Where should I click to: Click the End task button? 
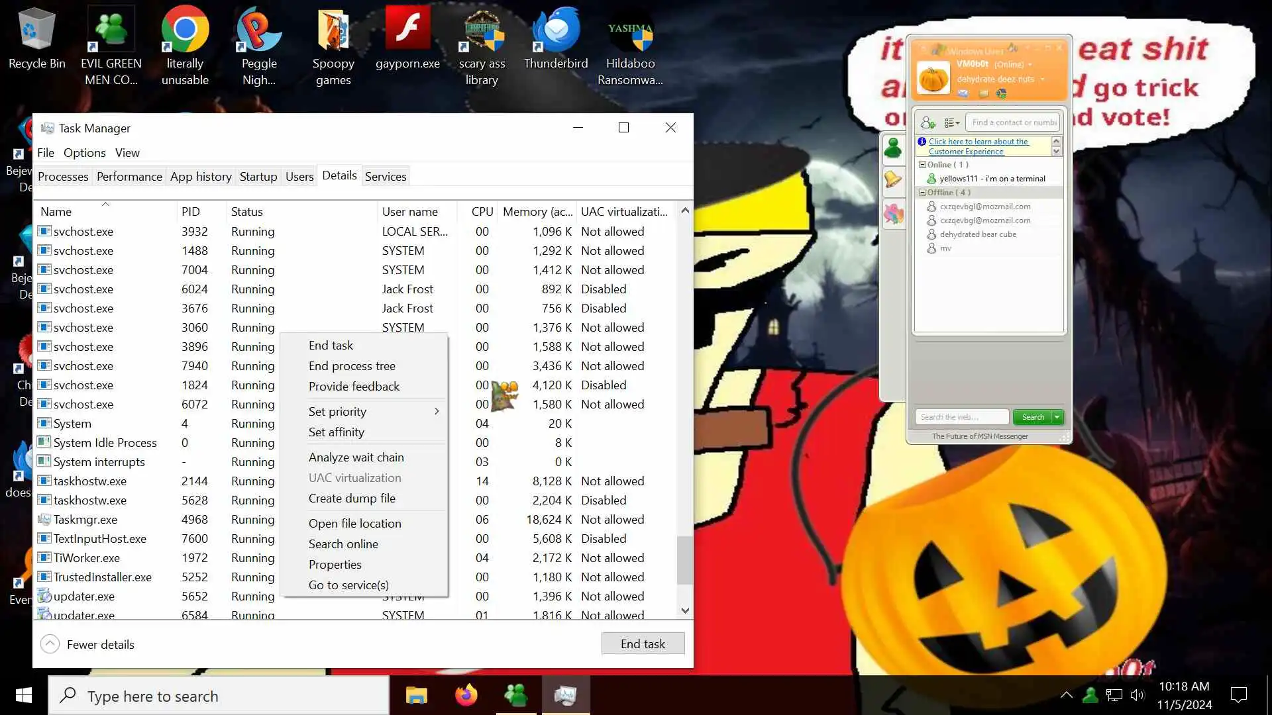click(x=643, y=643)
